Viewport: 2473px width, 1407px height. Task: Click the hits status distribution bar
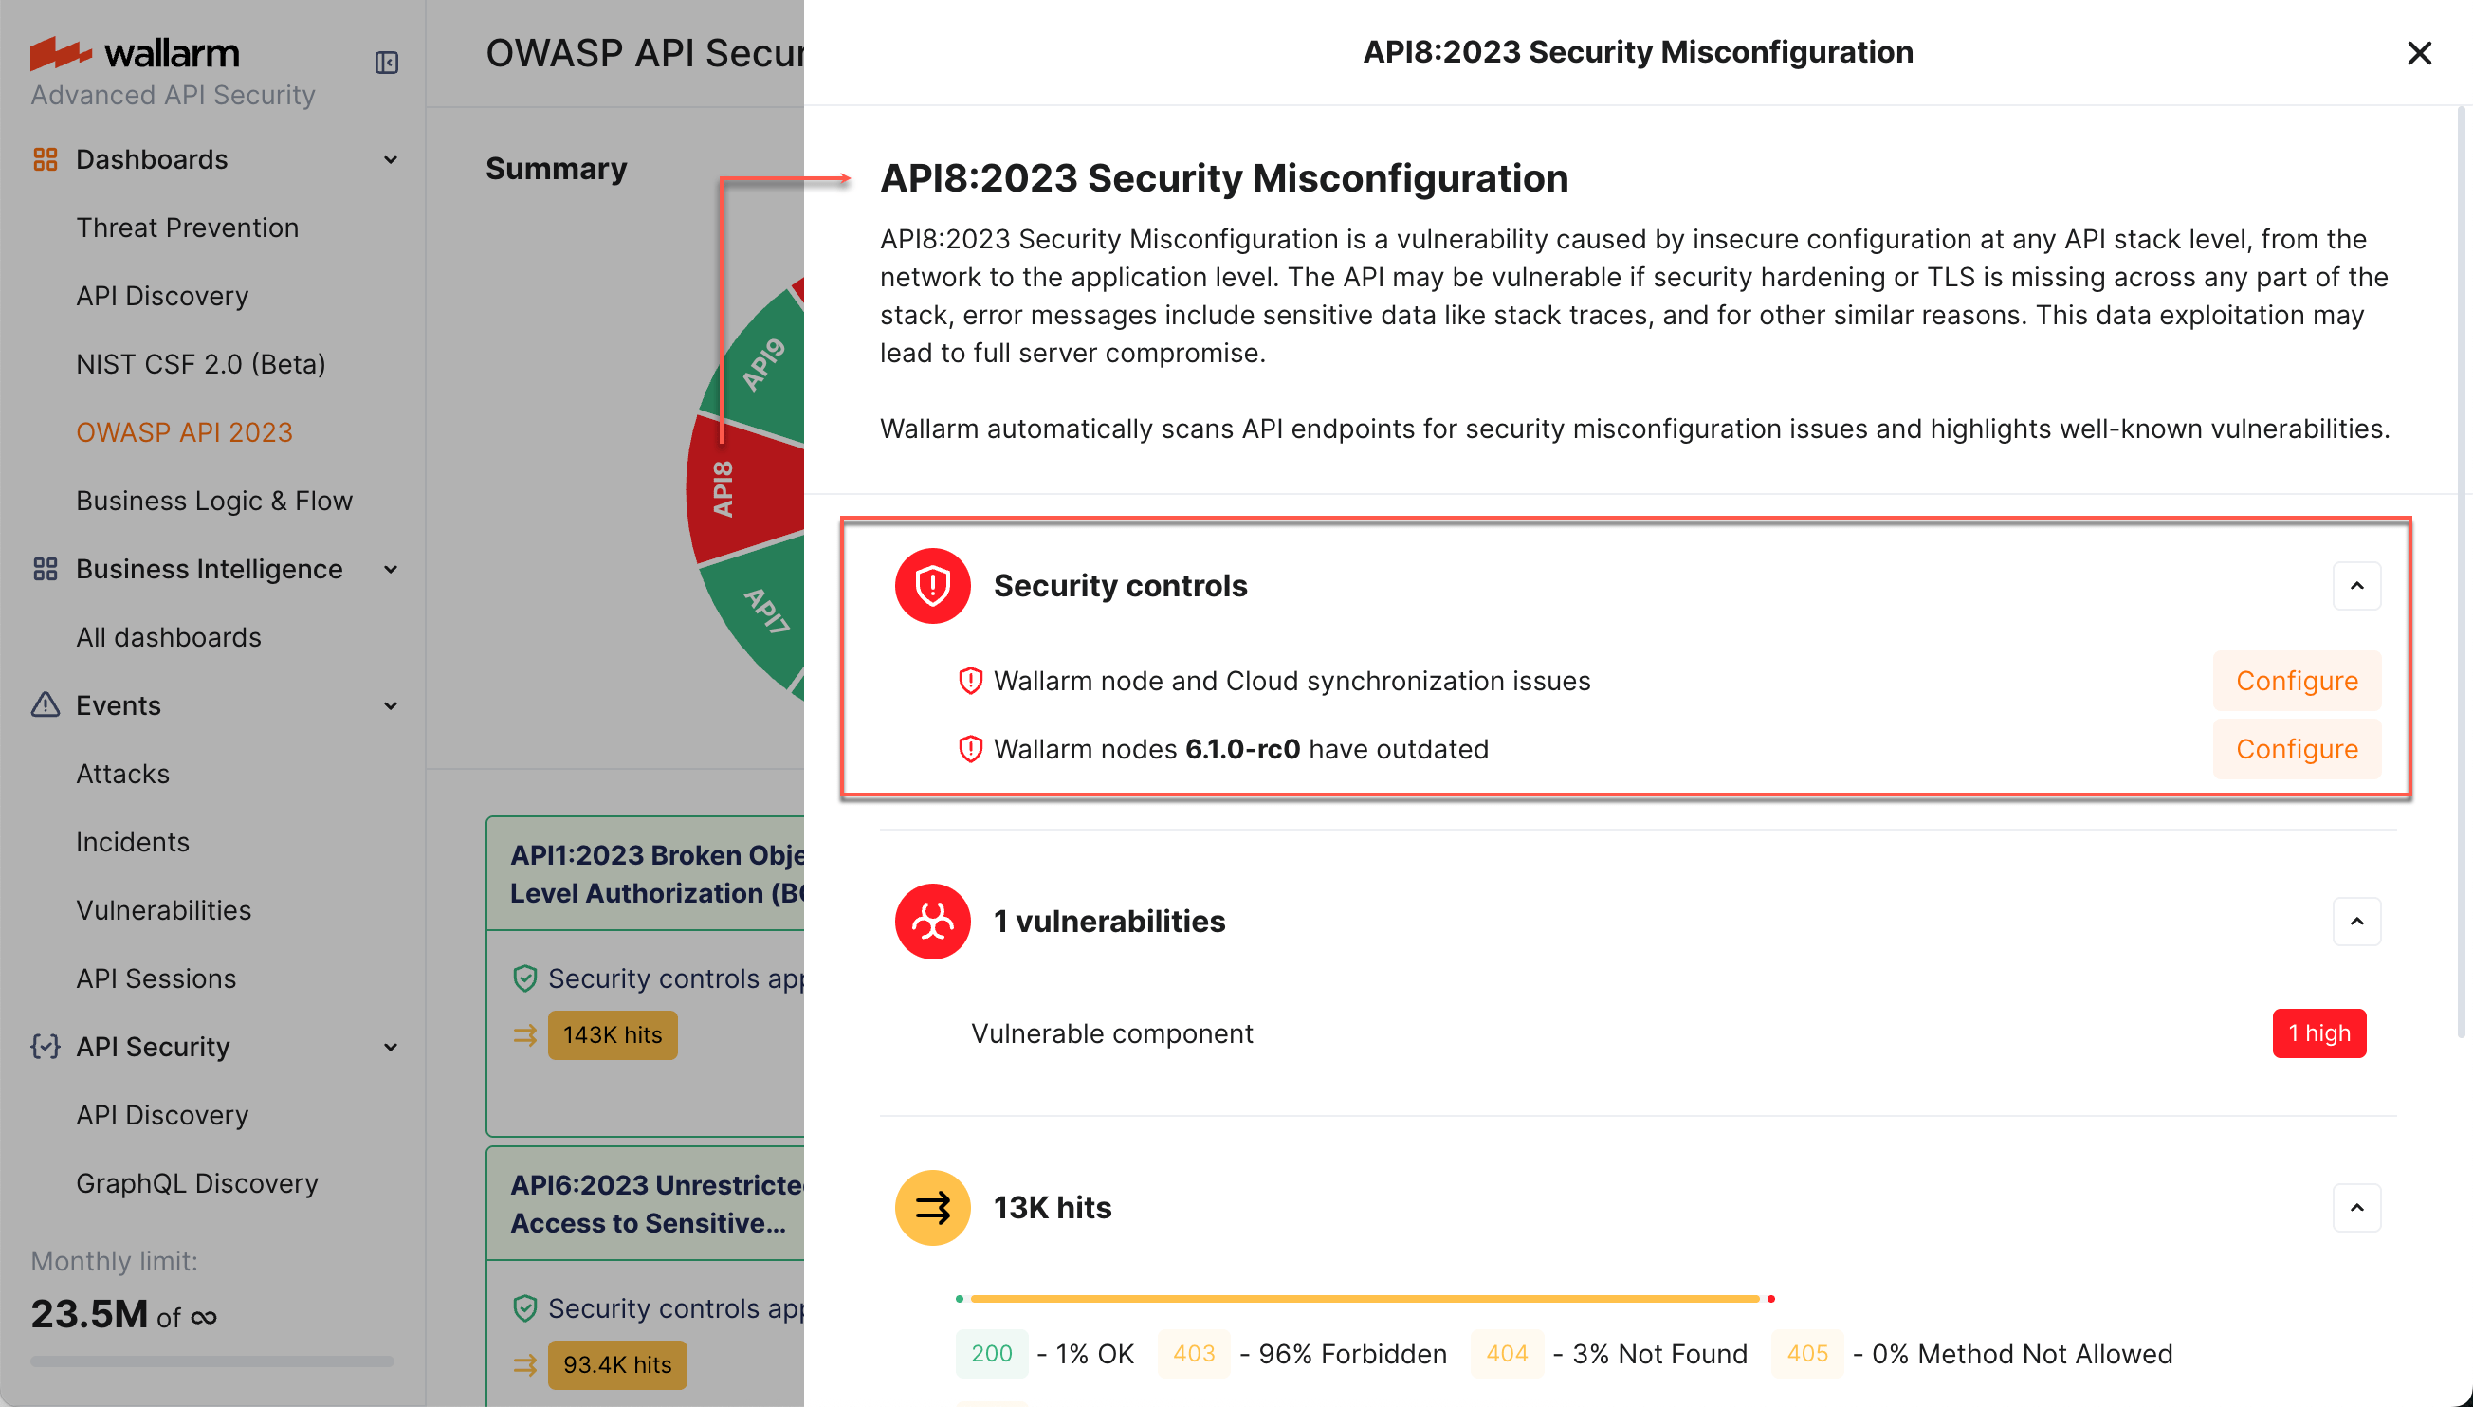point(1363,1298)
